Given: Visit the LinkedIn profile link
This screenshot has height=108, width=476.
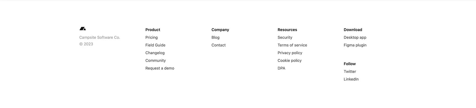Looking at the screenshot, I should 351,79.
